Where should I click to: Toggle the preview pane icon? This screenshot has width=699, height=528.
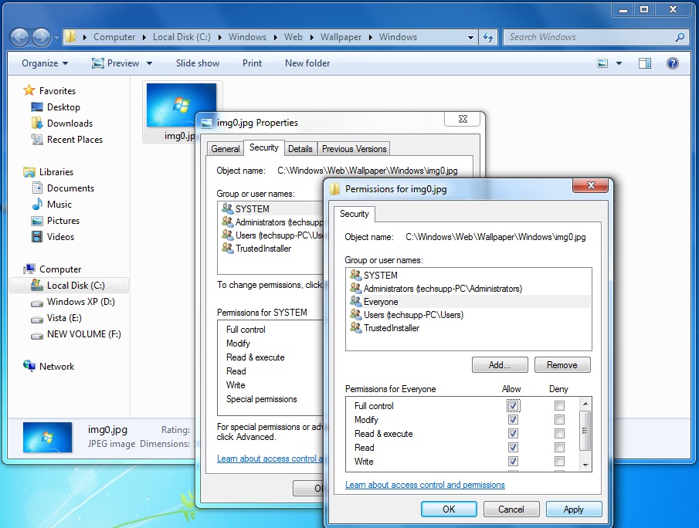pos(645,63)
